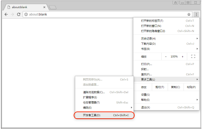Click the user profile icon in title bar
The width and height of the screenshot is (202, 129).
[175, 3]
